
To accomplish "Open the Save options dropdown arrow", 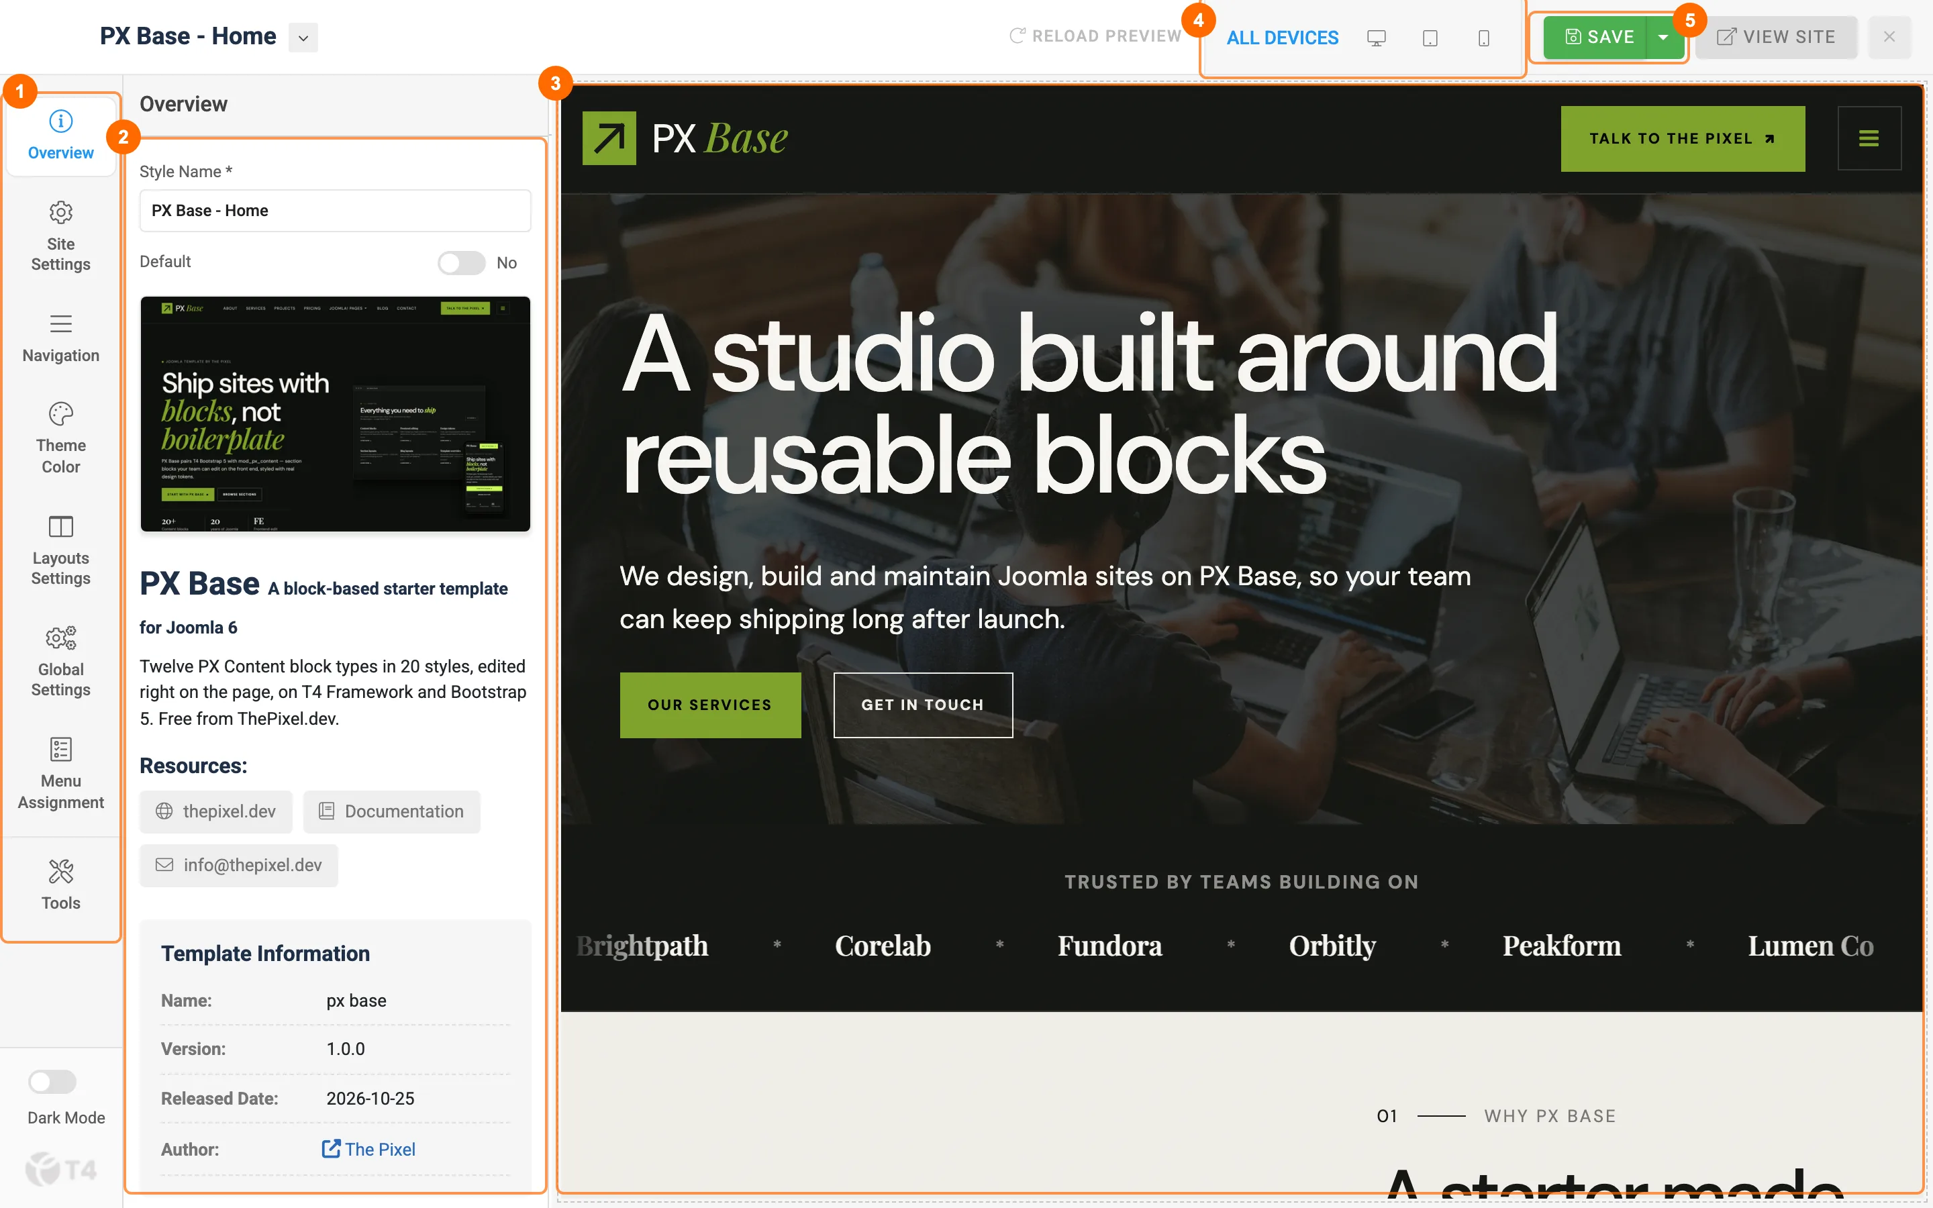I will [x=1663, y=37].
